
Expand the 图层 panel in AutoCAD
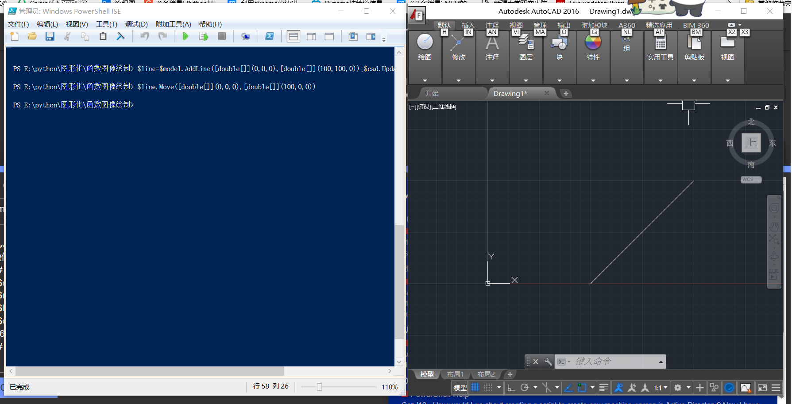pos(526,80)
